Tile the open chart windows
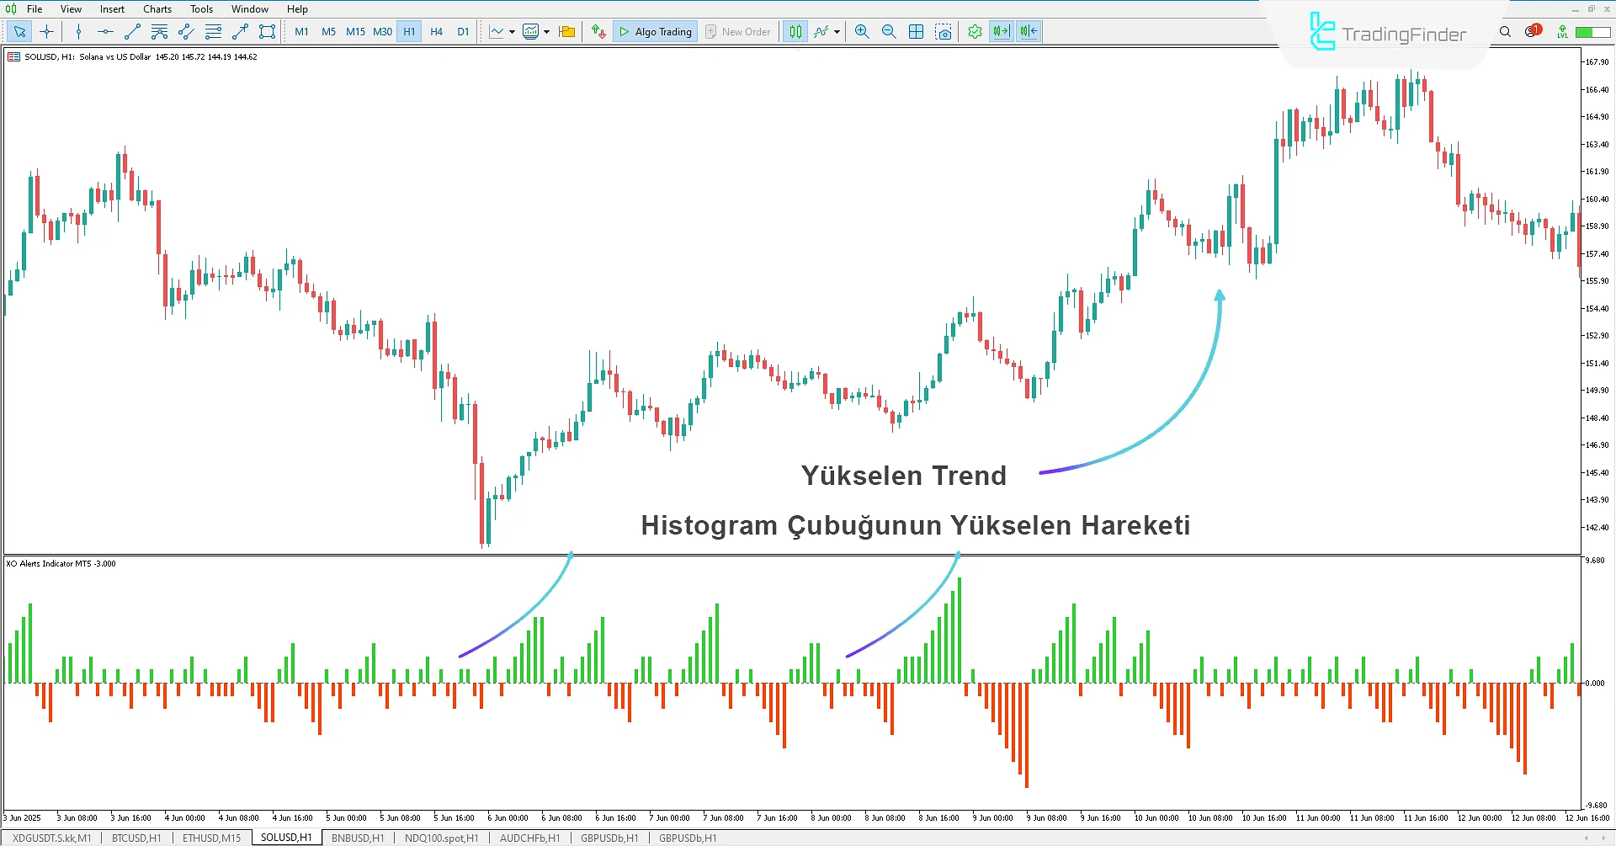This screenshot has width=1616, height=846. point(916,31)
